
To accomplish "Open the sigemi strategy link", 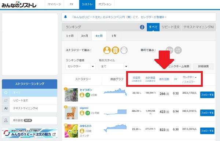I will 84,108.
